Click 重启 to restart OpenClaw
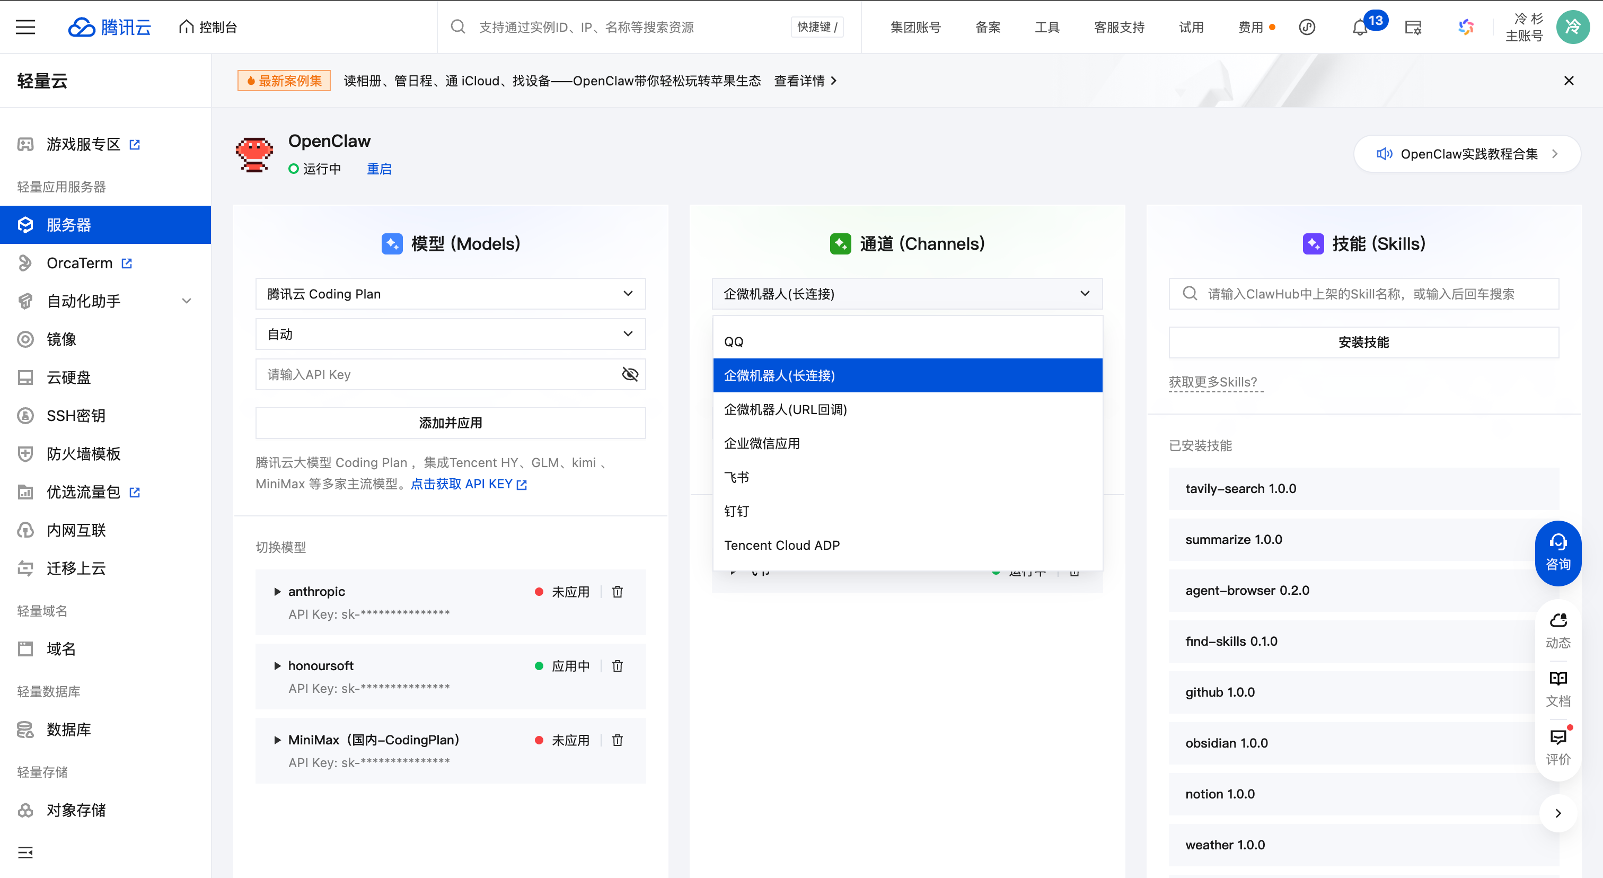The height and width of the screenshot is (878, 1603). pos(380,169)
